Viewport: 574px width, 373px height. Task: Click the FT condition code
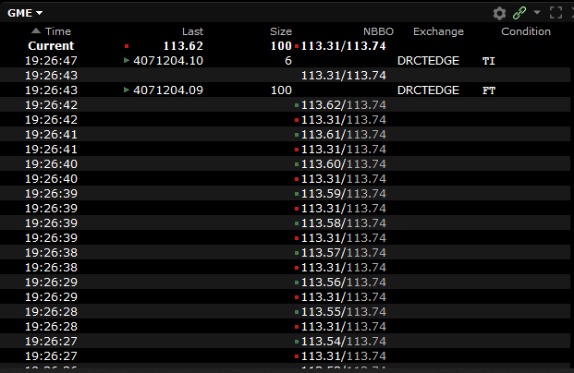489,90
